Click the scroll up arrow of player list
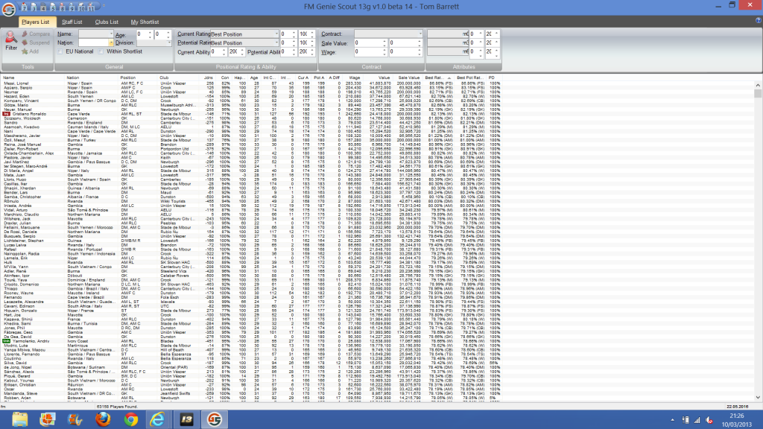Image resolution: width=763 pixels, height=429 pixels. pos(758,85)
